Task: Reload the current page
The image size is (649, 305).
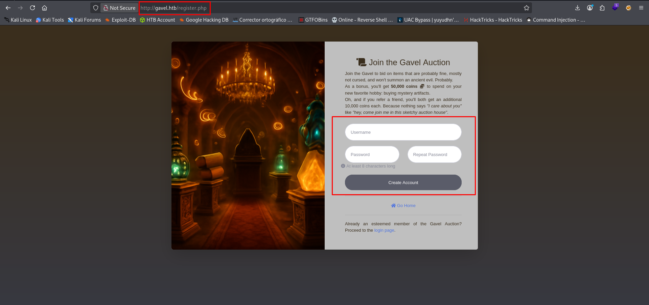Action: [x=32, y=8]
